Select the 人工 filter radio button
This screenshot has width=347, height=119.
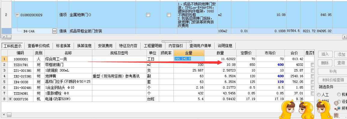[x=319, y=95]
